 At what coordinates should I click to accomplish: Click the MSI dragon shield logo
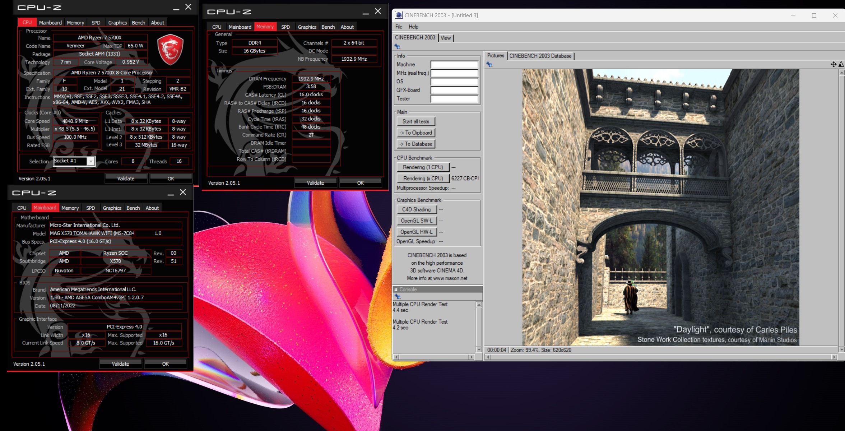(x=171, y=50)
